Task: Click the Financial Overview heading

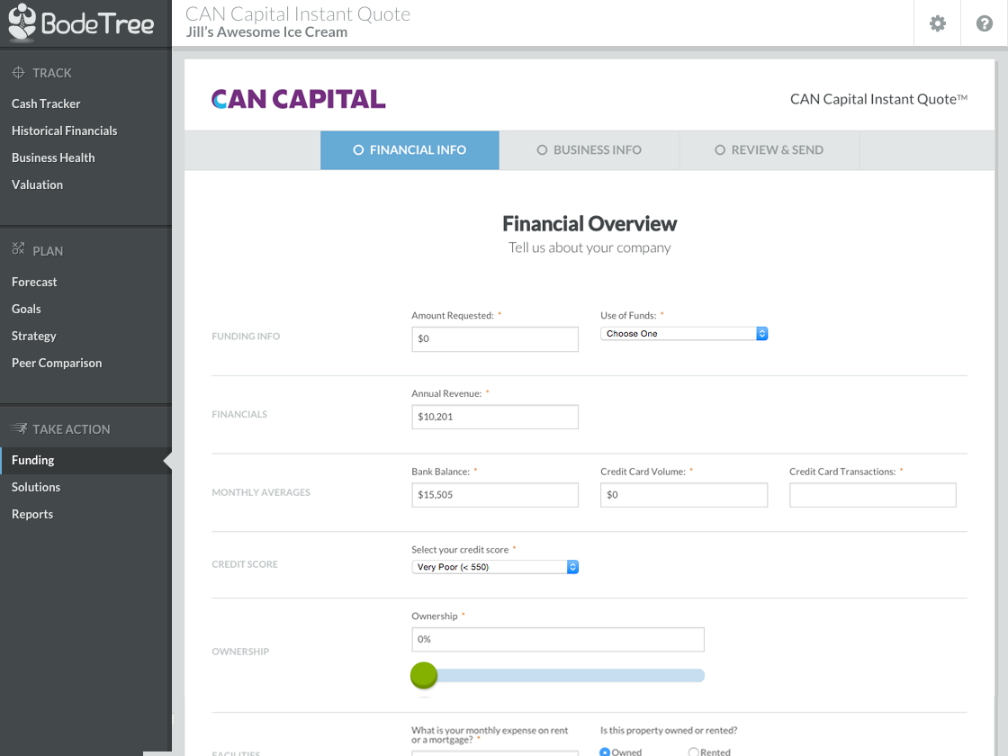Action: click(x=589, y=224)
